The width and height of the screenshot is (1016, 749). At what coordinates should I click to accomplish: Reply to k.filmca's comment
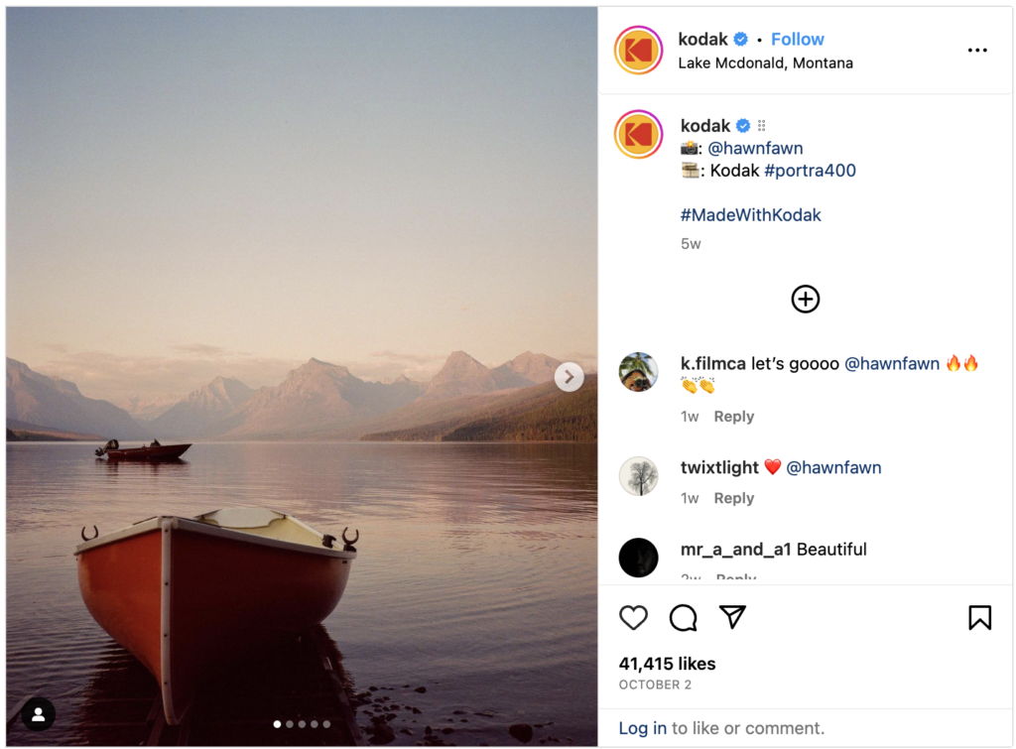733,417
